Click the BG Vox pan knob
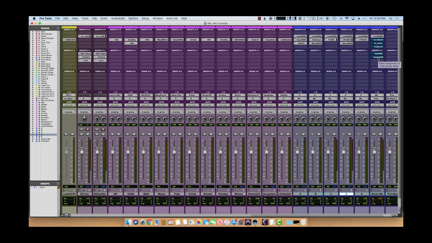Screen dimensions: 432x243 84,119
